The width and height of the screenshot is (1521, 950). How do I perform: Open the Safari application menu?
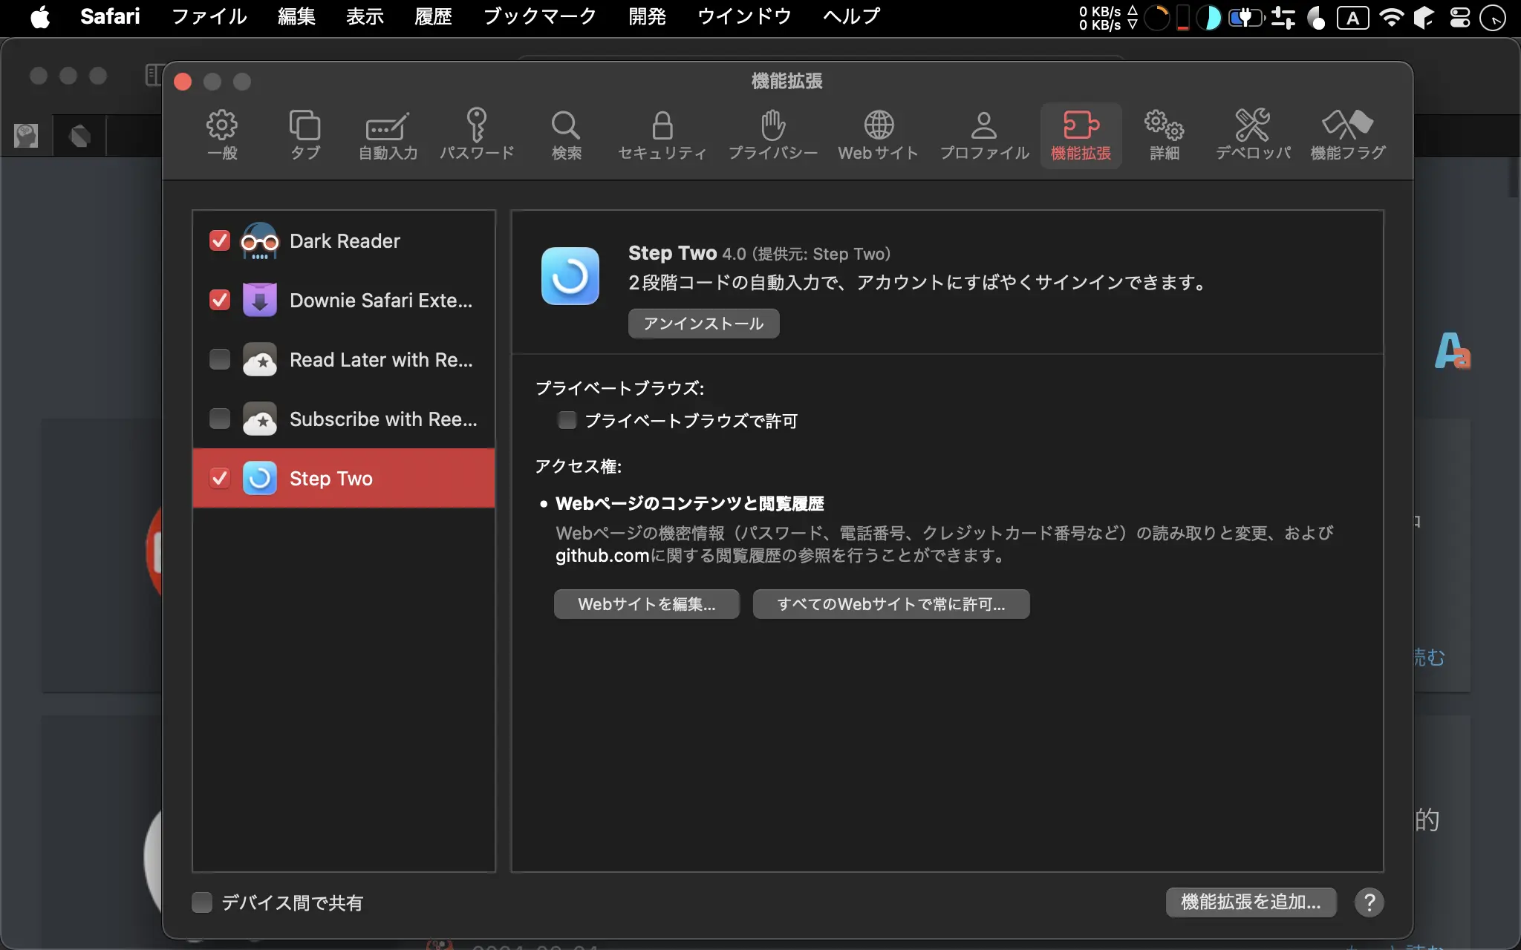110,16
